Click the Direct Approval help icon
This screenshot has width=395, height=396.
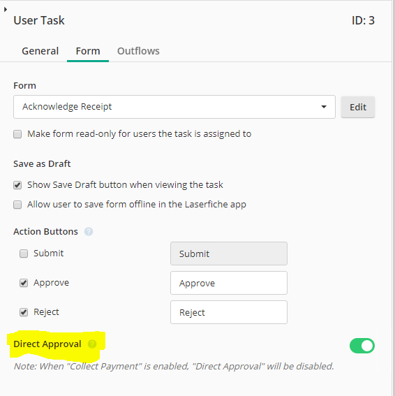(92, 344)
